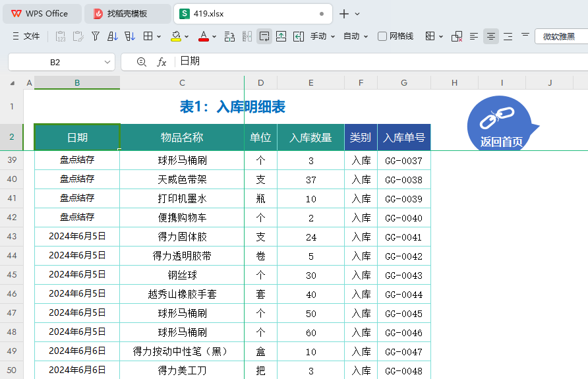Select the cell GG-0047
Image resolution: width=588 pixels, height=379 pixels.
[404, 351]
